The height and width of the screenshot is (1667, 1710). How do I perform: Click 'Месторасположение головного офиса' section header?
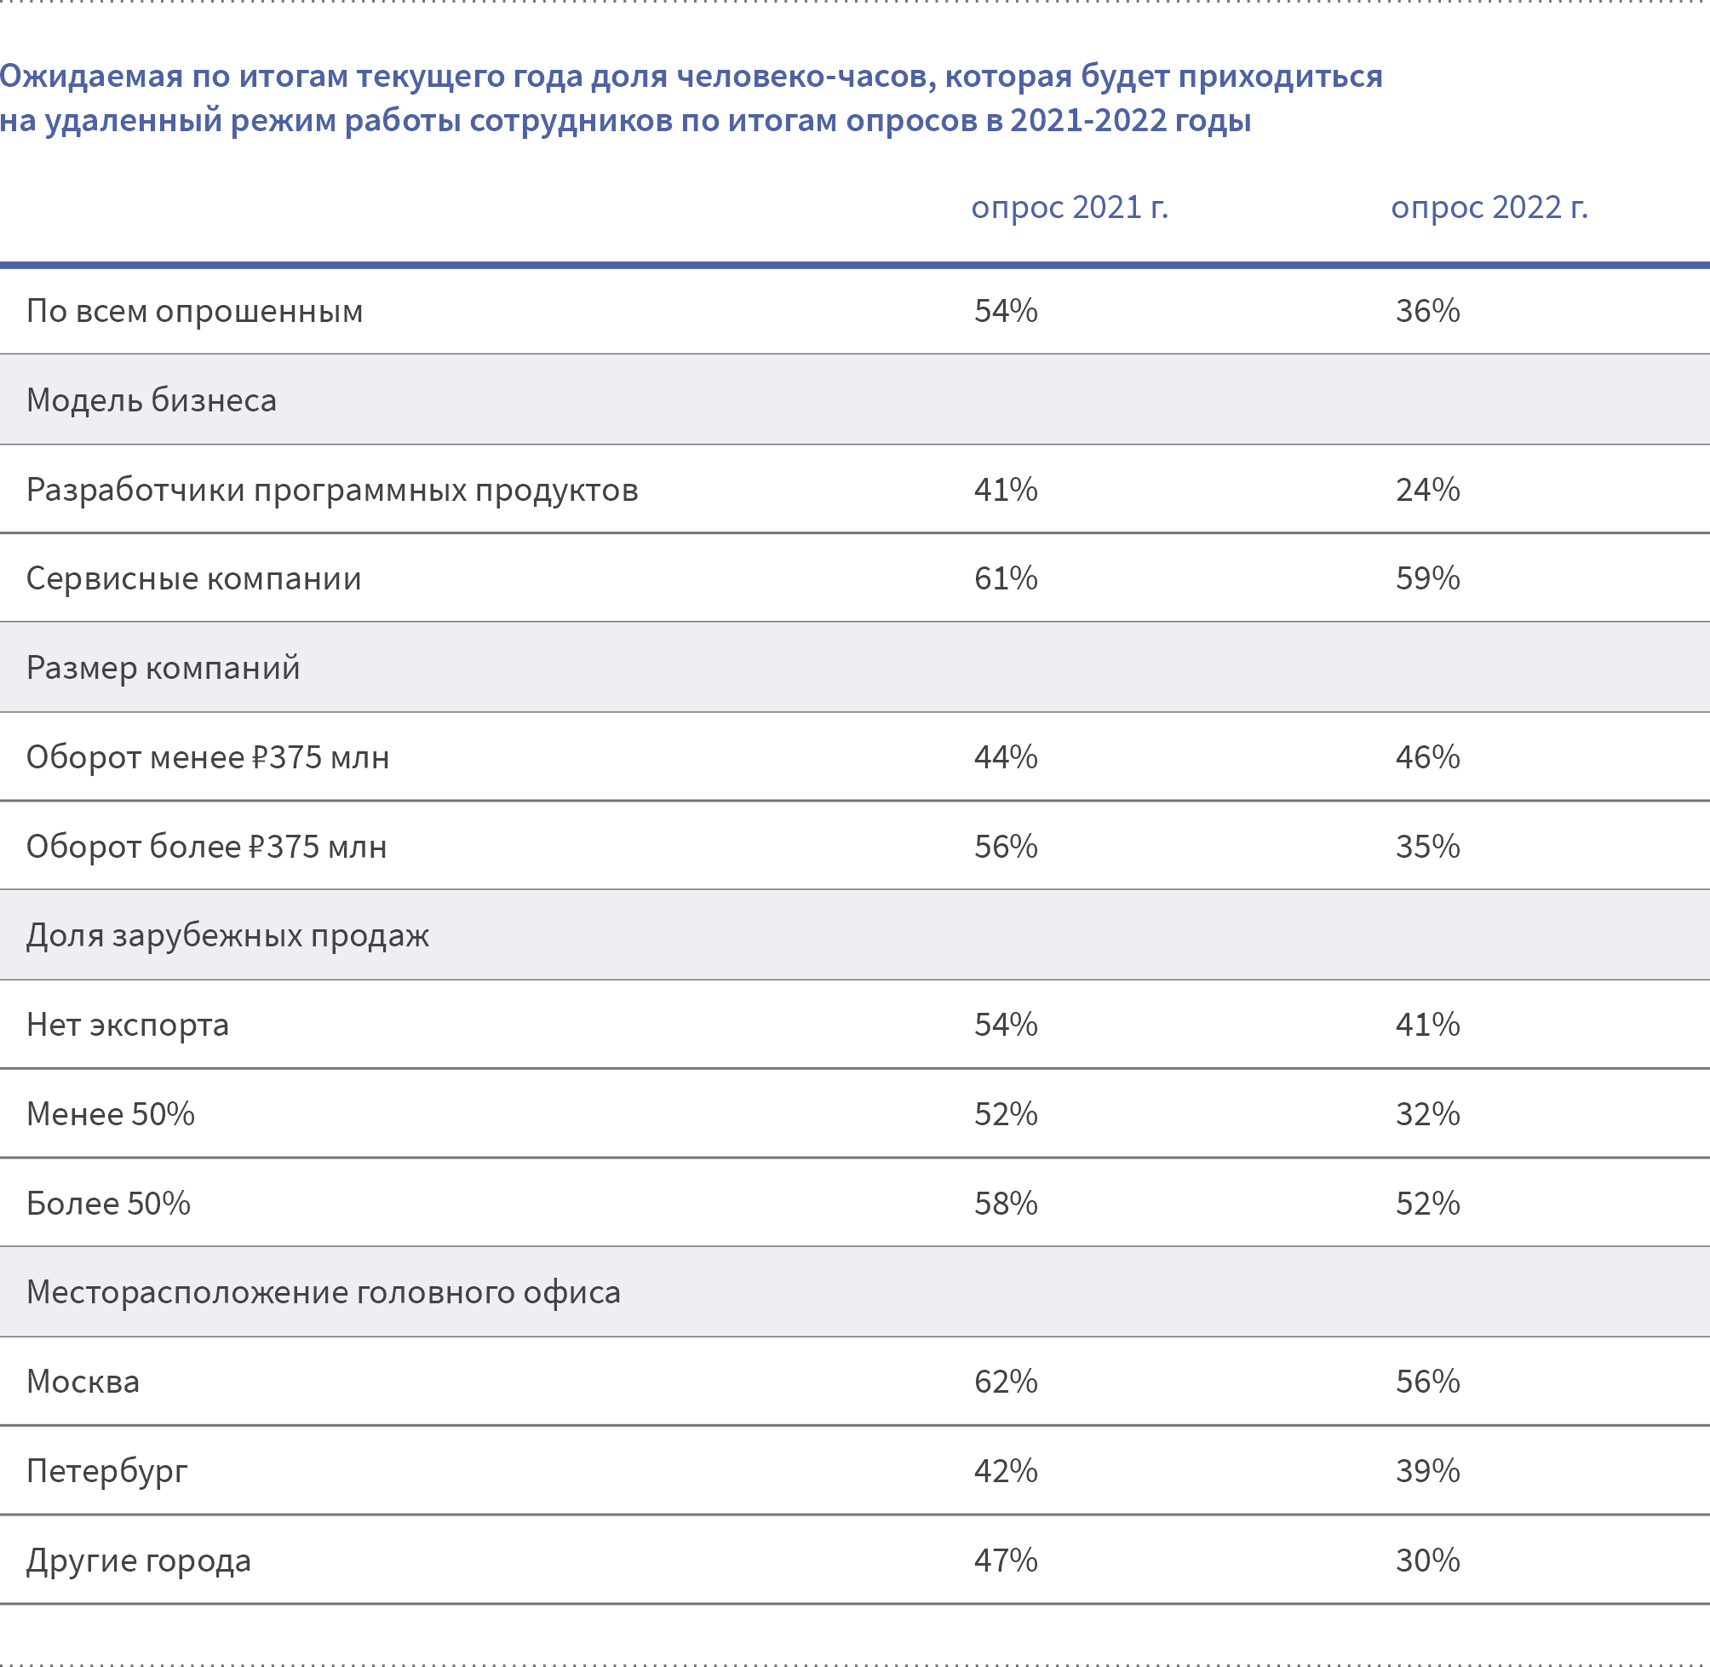click(324, 1292)
